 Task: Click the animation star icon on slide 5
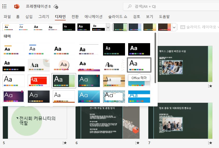point(65,143)
